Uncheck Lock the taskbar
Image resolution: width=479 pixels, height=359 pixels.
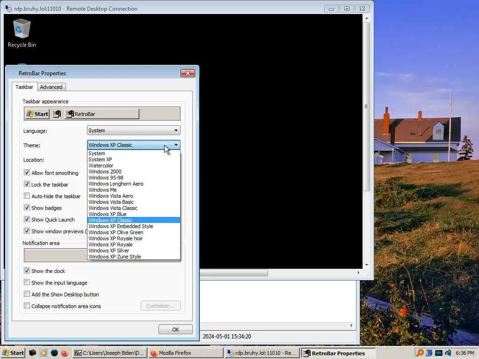[x=27, y=184]
